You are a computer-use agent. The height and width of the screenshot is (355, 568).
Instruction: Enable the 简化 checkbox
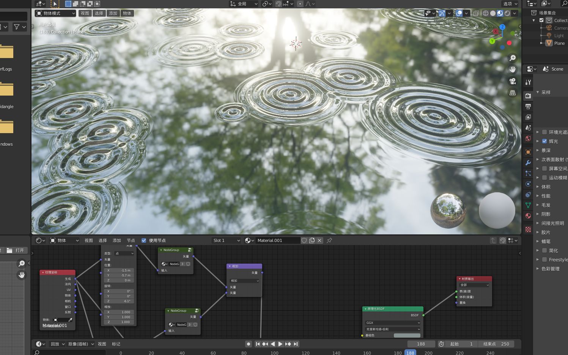click(x=544, y=250)
